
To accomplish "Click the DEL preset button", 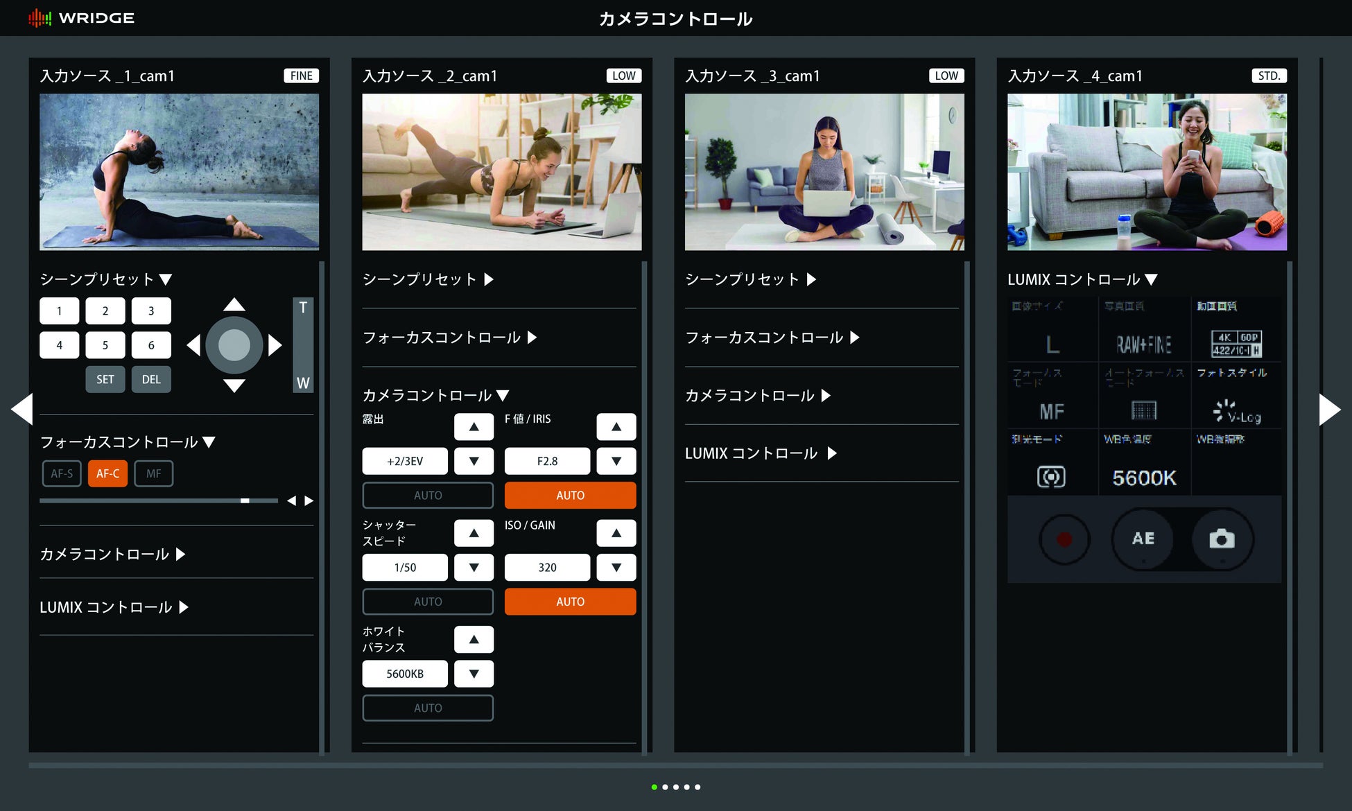I will click(x=151, y=379).
